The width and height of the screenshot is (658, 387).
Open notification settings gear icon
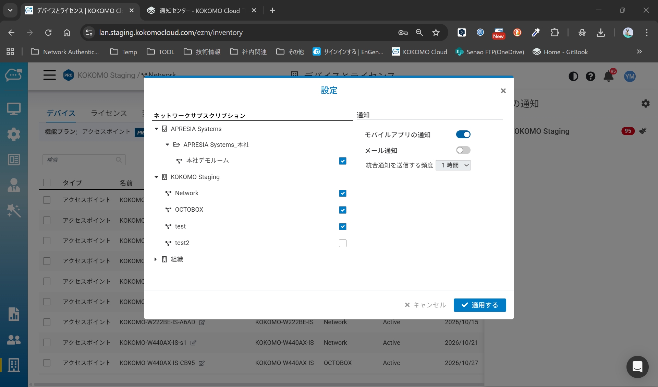pos(645,104)
